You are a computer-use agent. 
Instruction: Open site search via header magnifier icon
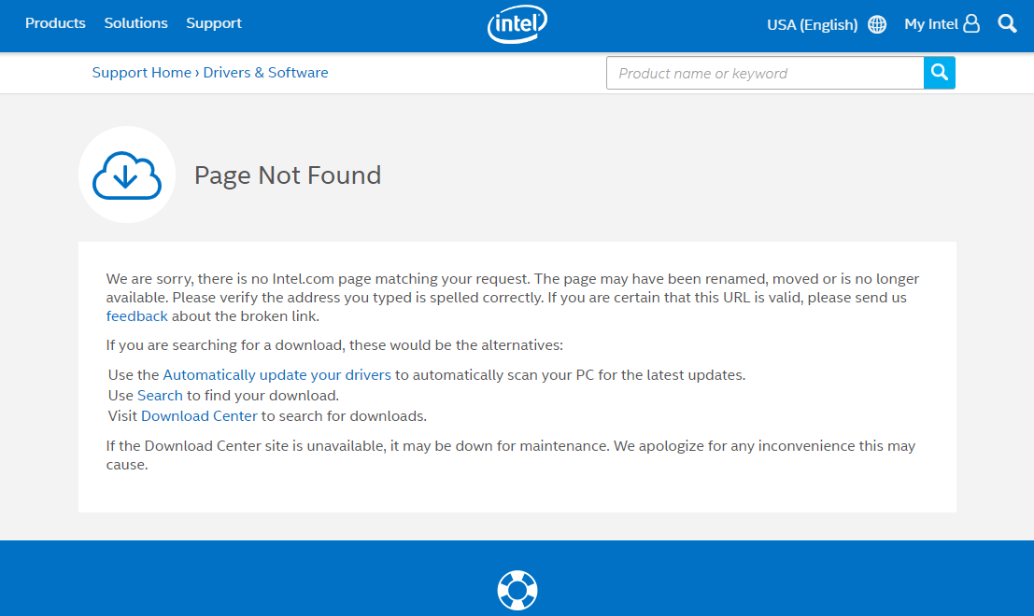coord(1007,24)
